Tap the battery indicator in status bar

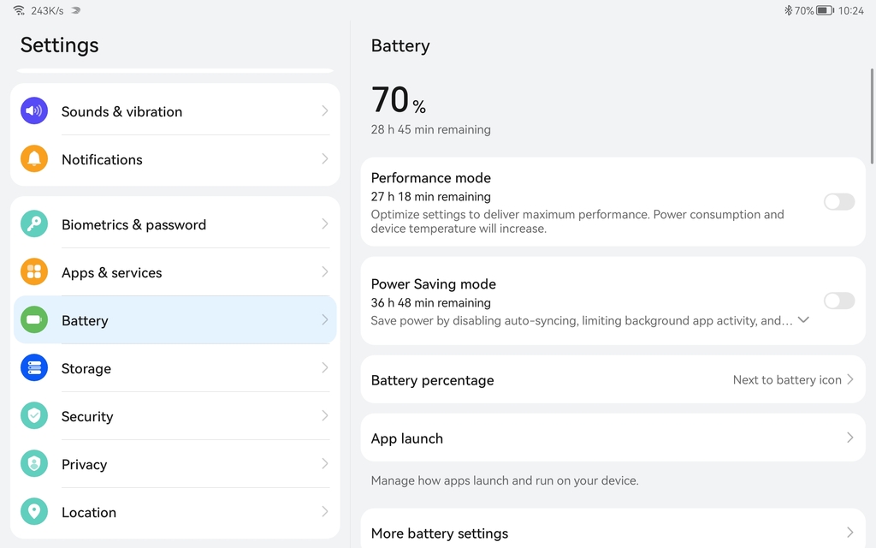pos(825,11)
